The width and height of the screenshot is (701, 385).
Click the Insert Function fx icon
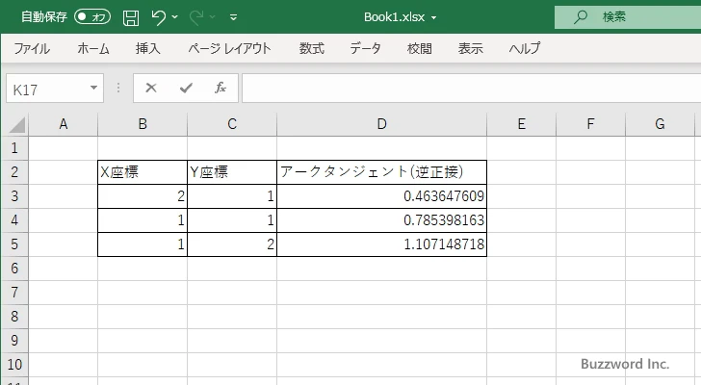(x=221, y=88)
